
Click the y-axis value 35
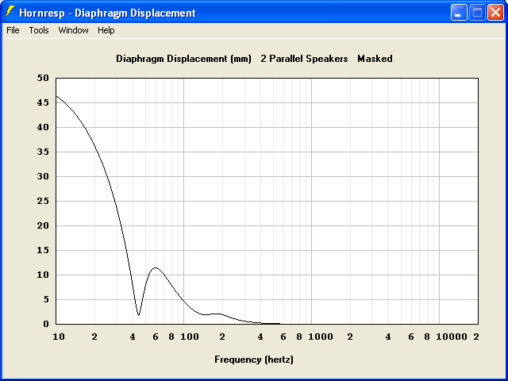[43, 152]
